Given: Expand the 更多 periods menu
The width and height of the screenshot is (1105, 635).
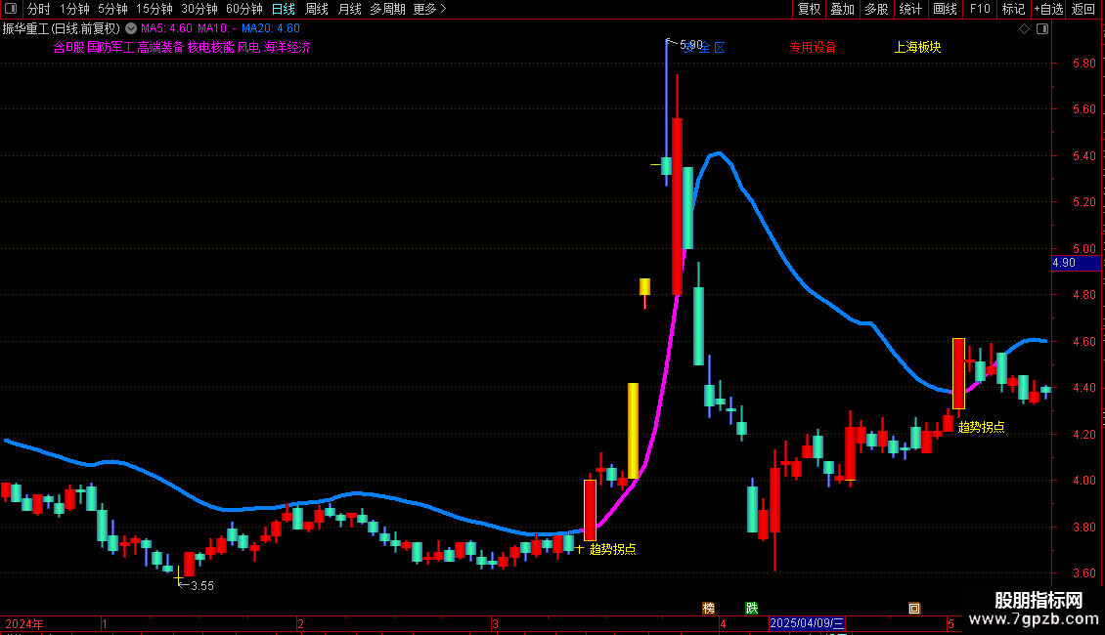Looking at the screenshot, I should click(429, 9).
